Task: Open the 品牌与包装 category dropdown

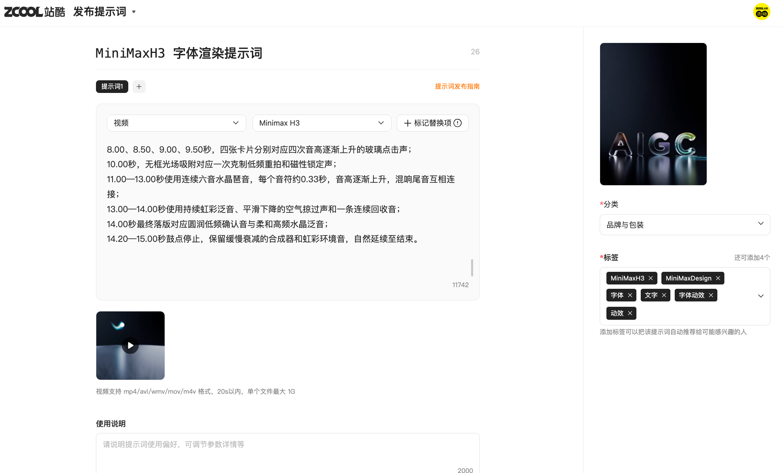Action: (685, 225)
